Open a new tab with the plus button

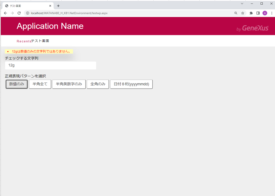pos(58,6)
